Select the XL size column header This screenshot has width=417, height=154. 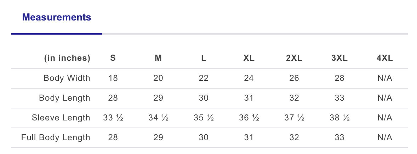click(249, 58)
